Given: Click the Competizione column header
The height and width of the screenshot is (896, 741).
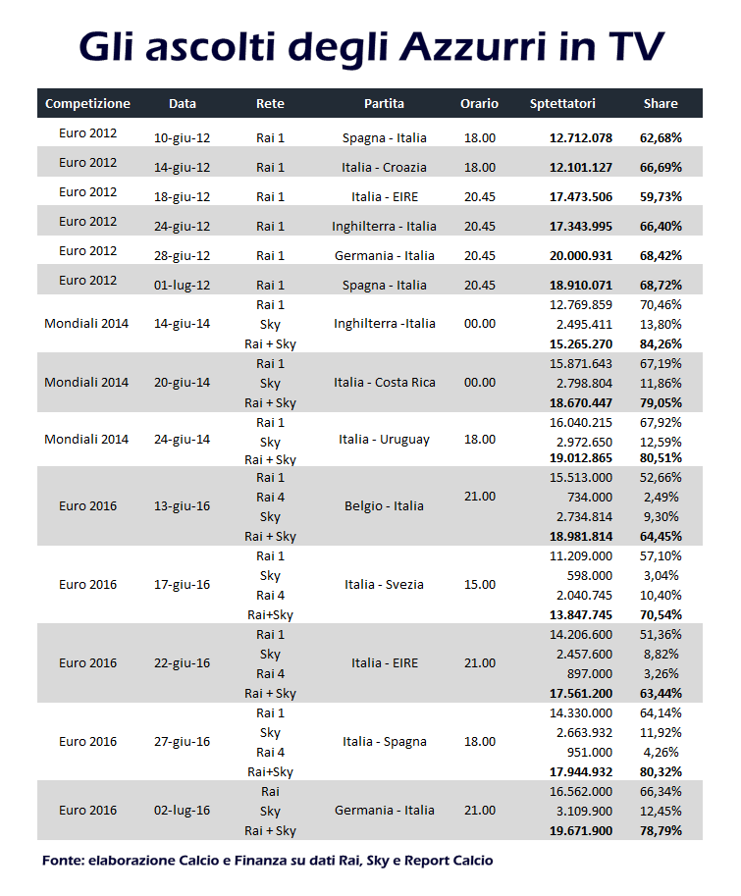Looking at the screenshot, I should pos(87,103).
